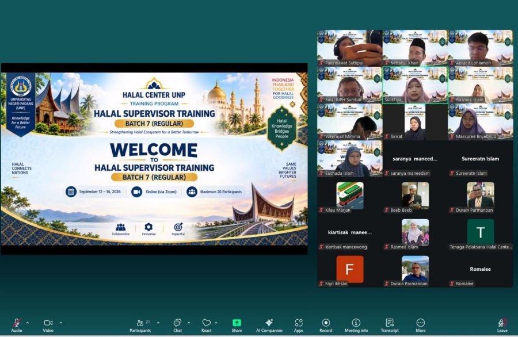Select Weerayut Mimma's video tile
Image resolution: width=518 pixels, height=337 pixels.
(x=350, y=122)
